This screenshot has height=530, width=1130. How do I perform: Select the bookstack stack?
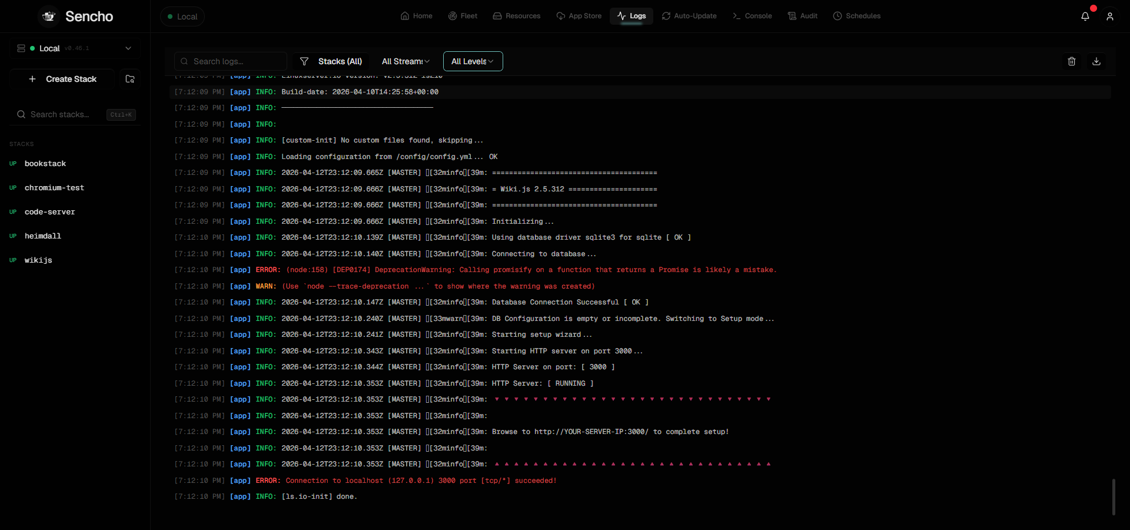75,164
